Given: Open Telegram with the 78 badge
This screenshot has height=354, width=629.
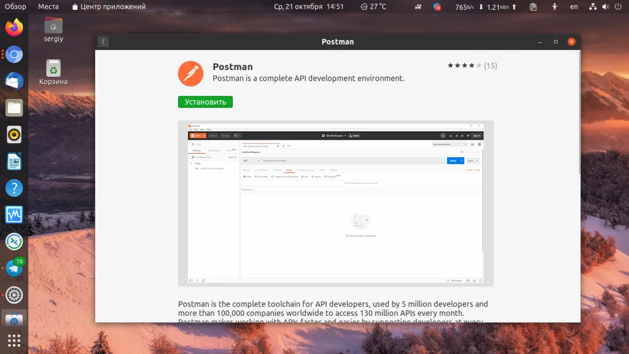Looking at the screenshot, I should 14,268.
